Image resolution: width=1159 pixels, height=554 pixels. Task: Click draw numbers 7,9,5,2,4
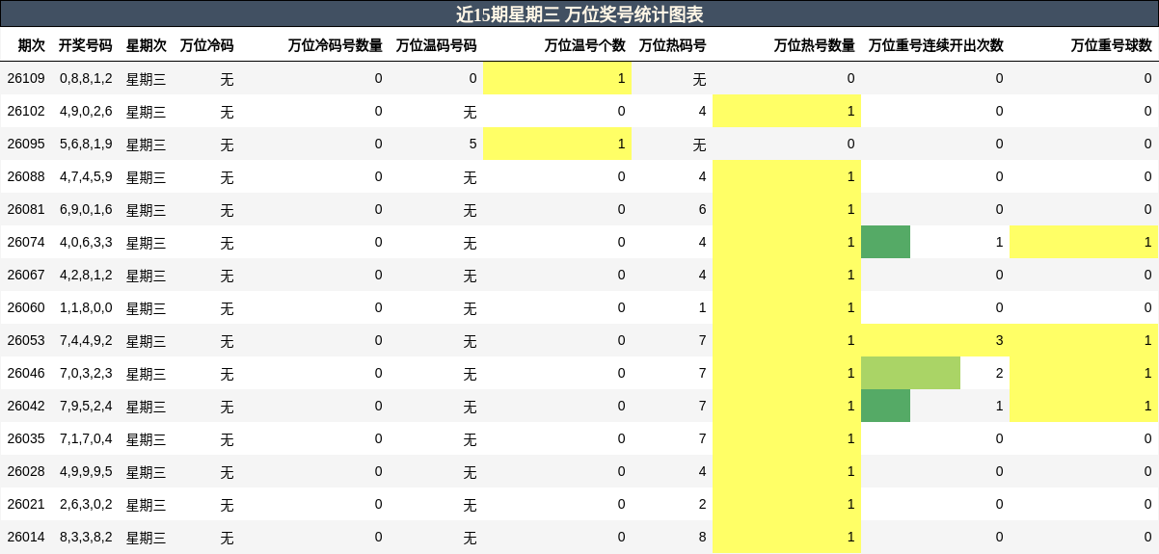click(86, 406)
